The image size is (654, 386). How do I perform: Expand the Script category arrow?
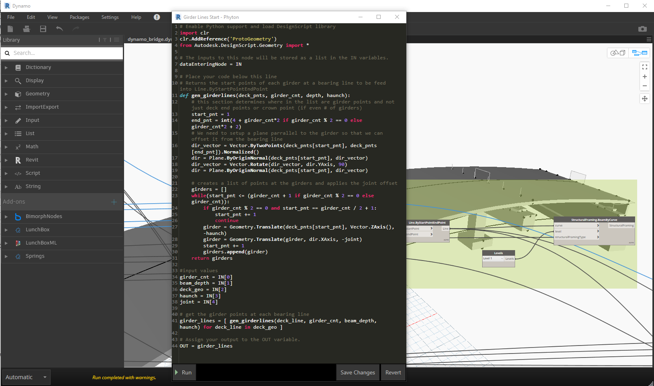click(x=6, y=173)
